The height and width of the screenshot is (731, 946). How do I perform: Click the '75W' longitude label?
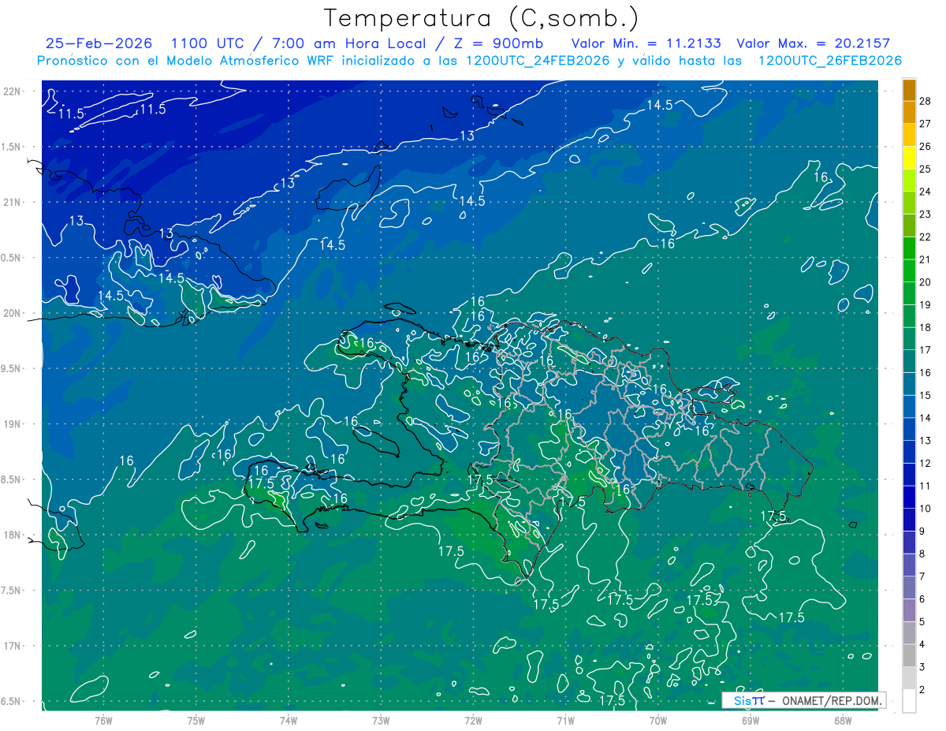(x=196, y=720)
